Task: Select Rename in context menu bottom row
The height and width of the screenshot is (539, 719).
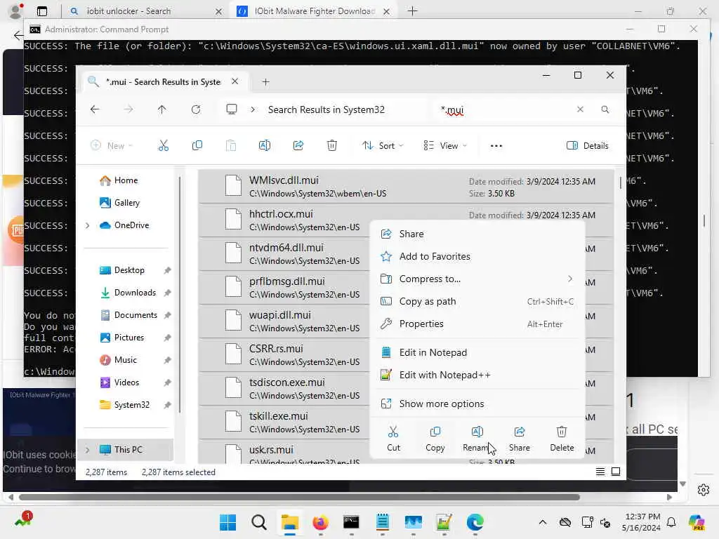Action: (477, 439)
